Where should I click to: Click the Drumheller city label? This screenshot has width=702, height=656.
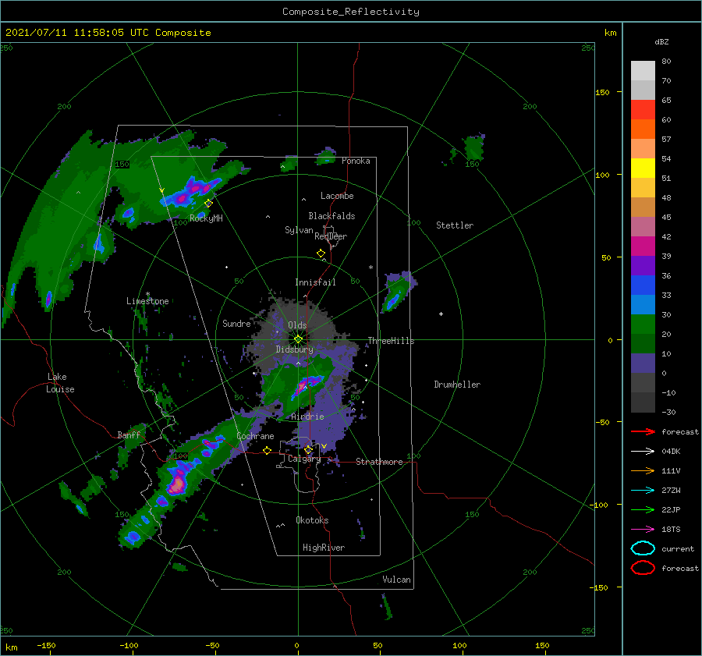pyautogui.click(x=457, y=385)
